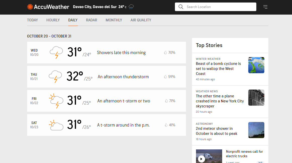Click Thursday's thunderstorm cloud icon
The width and height of the screenshot is (292, 163).
click(55, 76)
